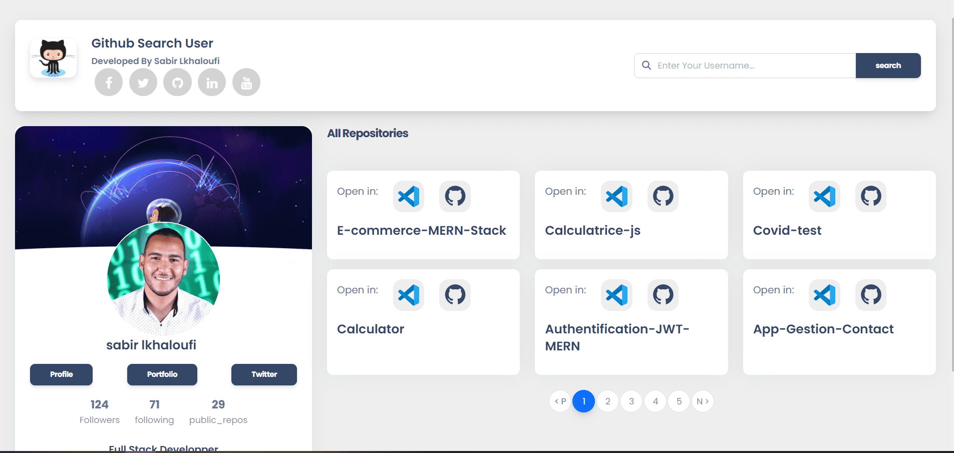
Task: Open E-commerce-MERN-Stack in VS Code
Action: pyautogui.click(x=409, y=196)
